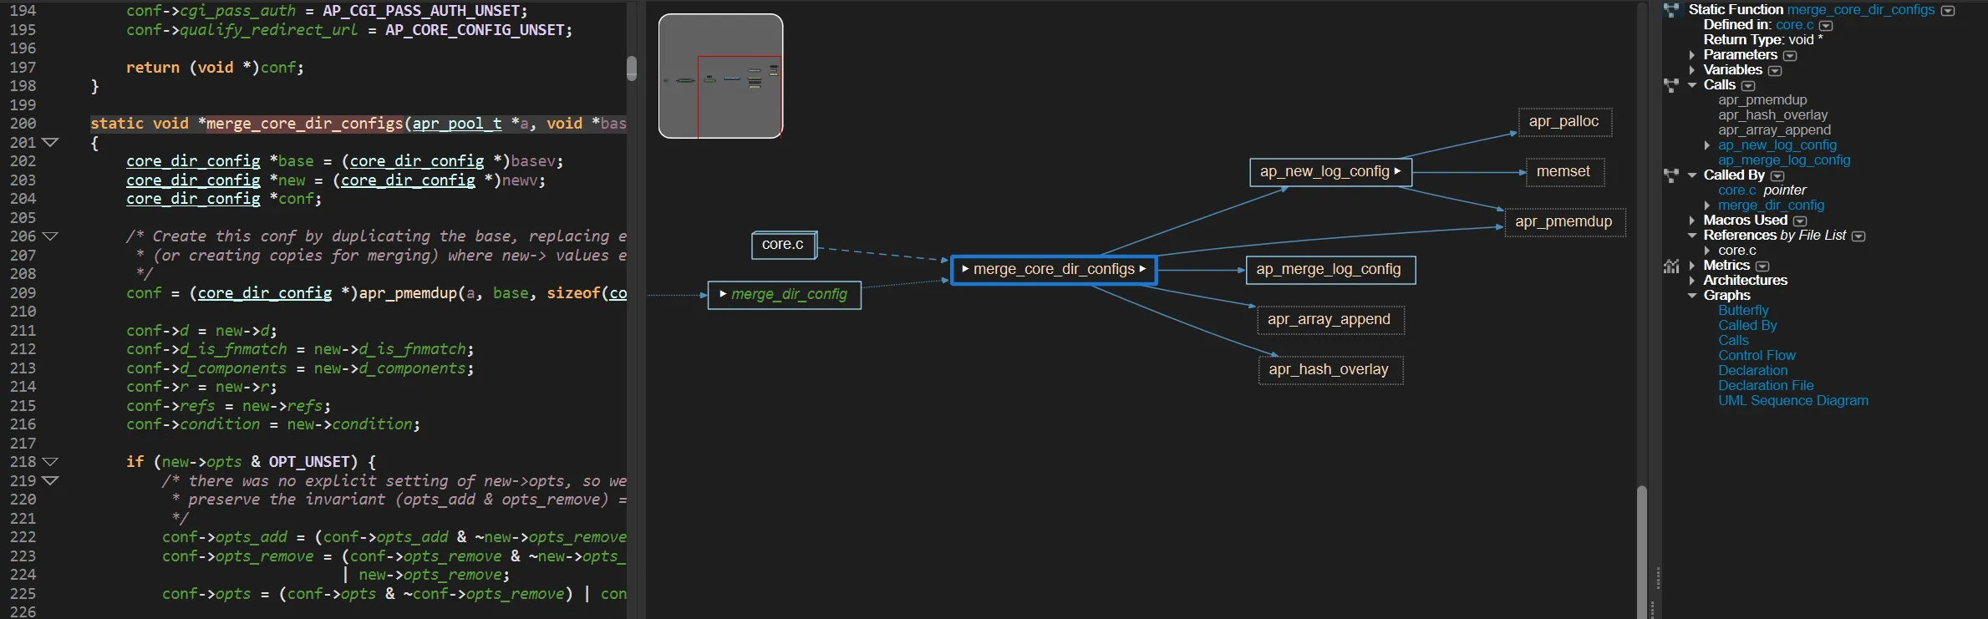Screen dimensions: 1988x619
Task: Open the Macros Used options dropdown
Action: click(1800, 221)
